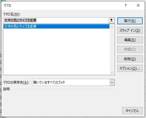Screen dimensions: 146x118
Task: Run the macro with 実行(R)
Action: tap(130, 21)
